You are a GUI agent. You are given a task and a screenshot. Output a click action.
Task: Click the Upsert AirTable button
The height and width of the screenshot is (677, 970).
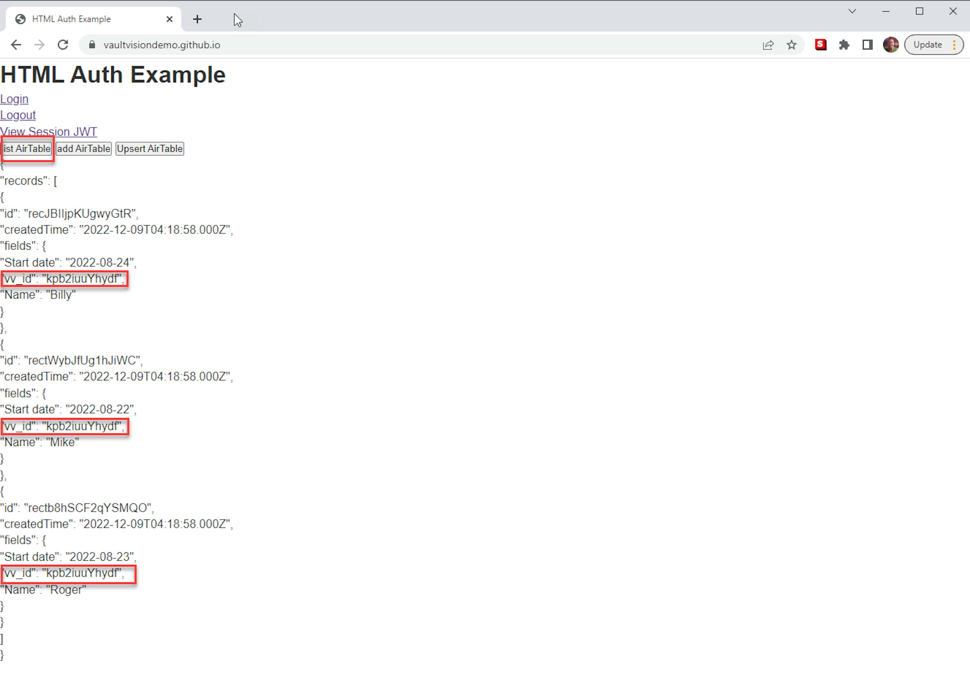(150, 149)
